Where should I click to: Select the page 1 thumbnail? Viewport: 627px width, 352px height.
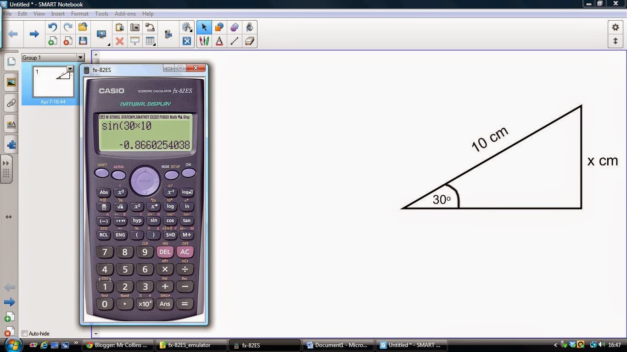pos(53,82)
